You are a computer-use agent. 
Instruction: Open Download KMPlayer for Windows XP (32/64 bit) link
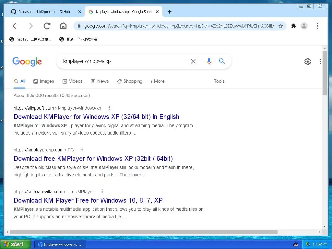point(97,117)
